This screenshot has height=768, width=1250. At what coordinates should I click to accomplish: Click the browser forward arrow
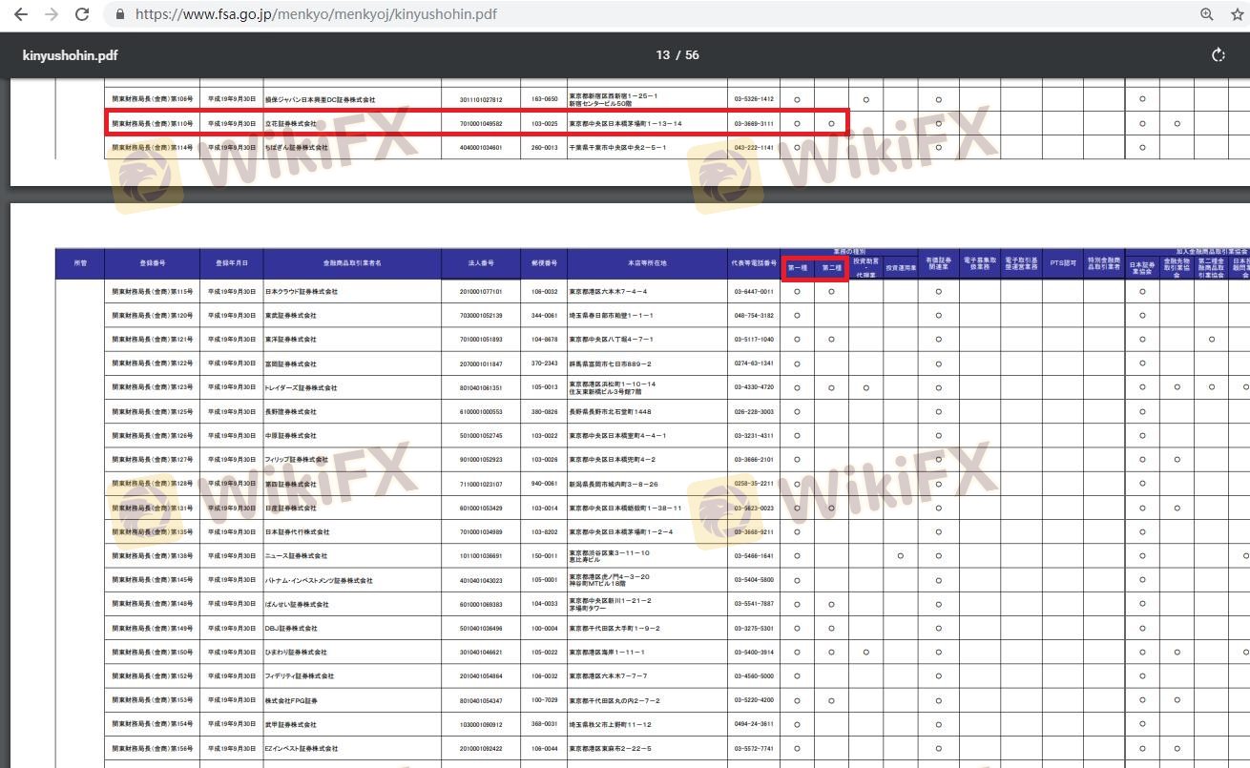tap(52, 14)
